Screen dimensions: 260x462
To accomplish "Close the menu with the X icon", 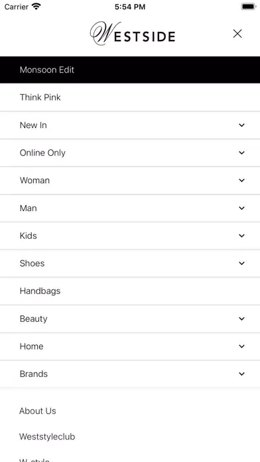I will 237,34.
